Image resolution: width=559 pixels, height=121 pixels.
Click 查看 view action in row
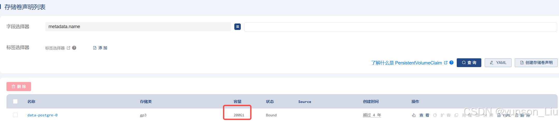[x=421, y=115]
